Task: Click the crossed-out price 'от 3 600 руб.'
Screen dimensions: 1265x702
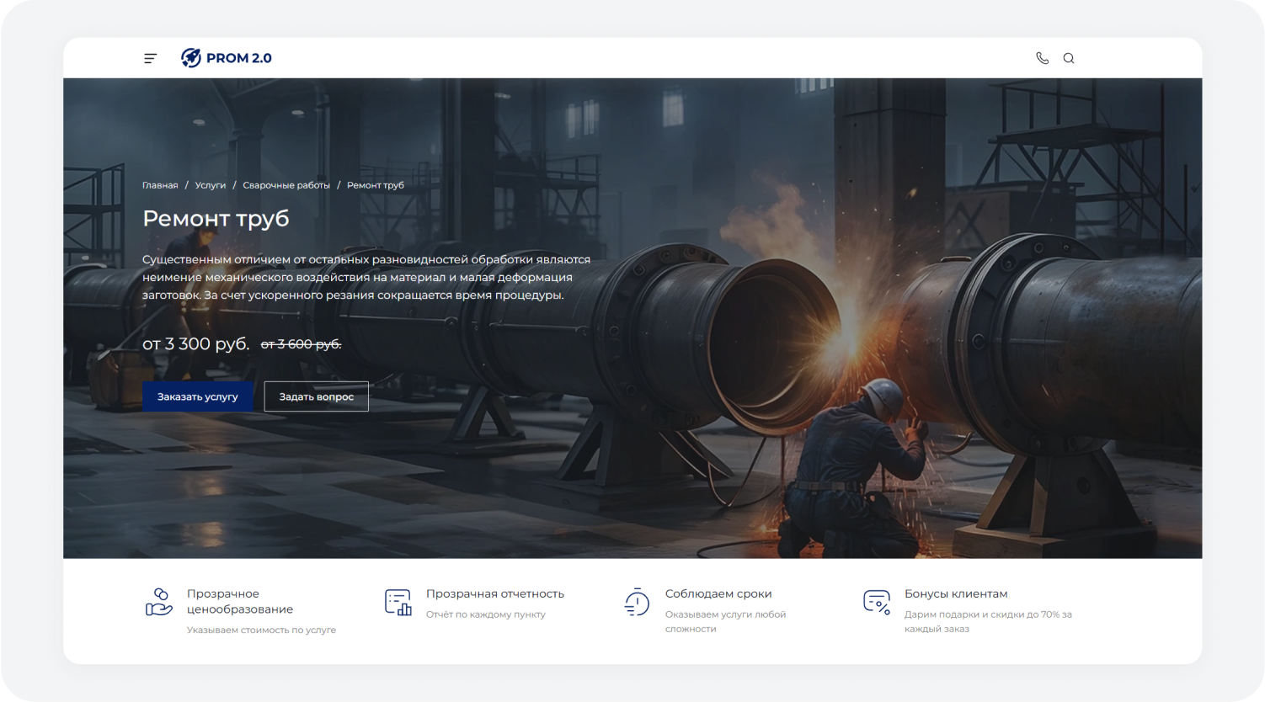Action: (302, 344)
